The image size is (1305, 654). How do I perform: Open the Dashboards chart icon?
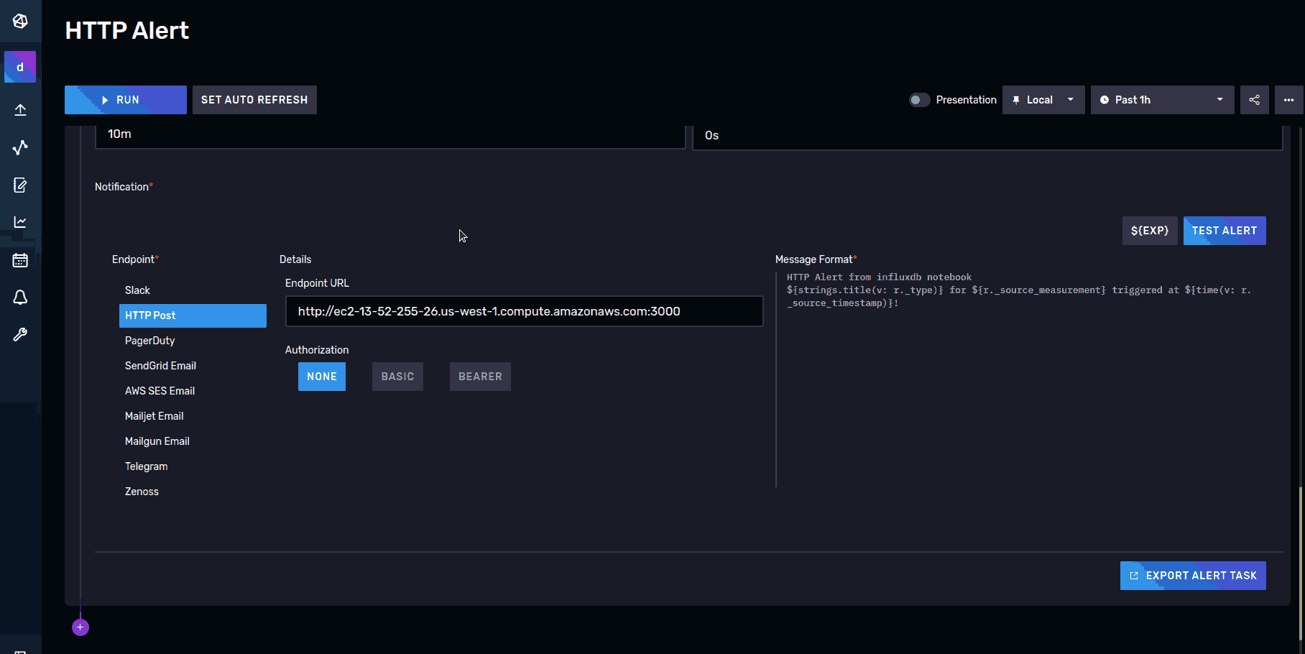19,222
